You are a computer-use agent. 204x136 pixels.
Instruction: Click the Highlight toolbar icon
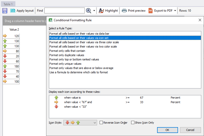click(x=101, y=11)
